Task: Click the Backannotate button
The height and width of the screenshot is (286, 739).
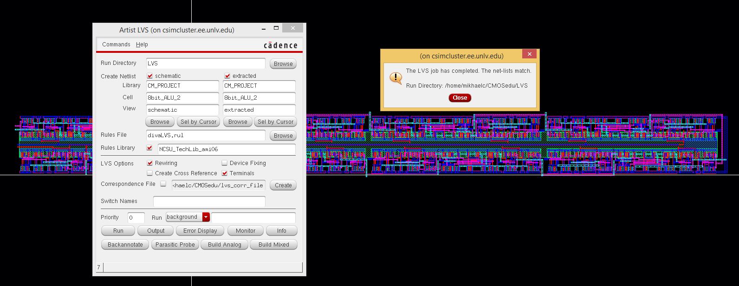Action: point(125,245)
